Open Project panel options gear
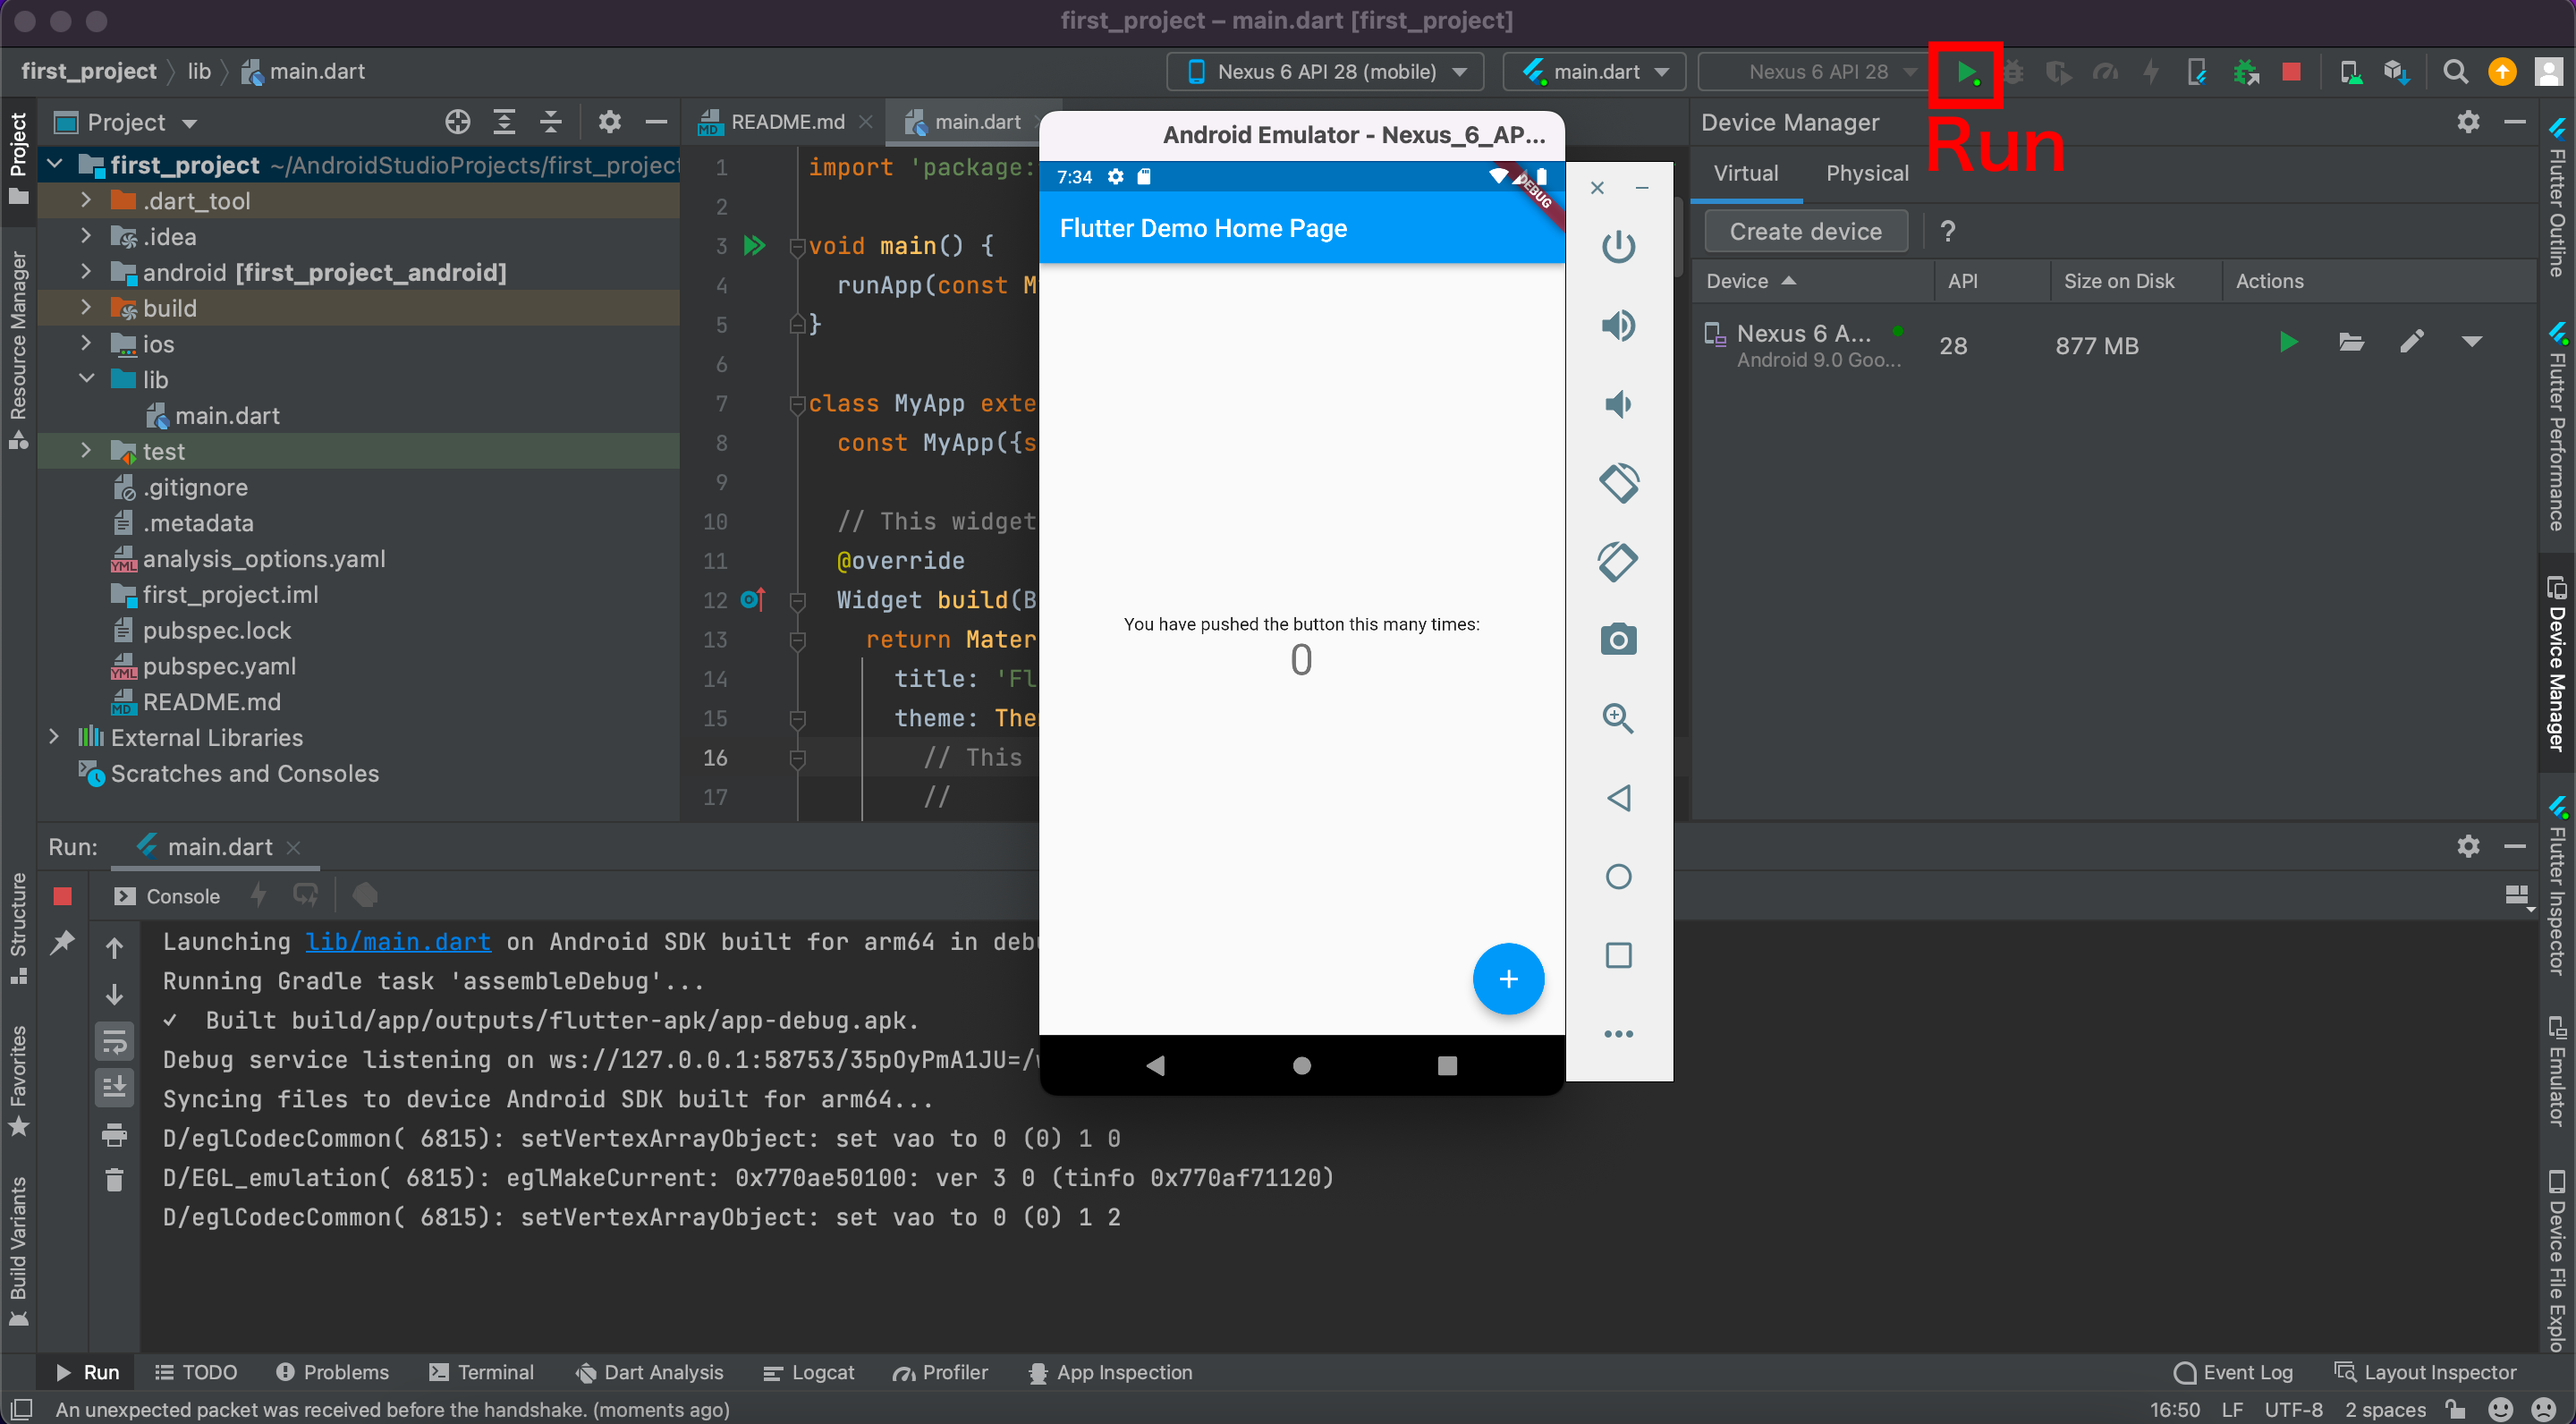The image size is (2576, 1424). [x=609, y=122]
